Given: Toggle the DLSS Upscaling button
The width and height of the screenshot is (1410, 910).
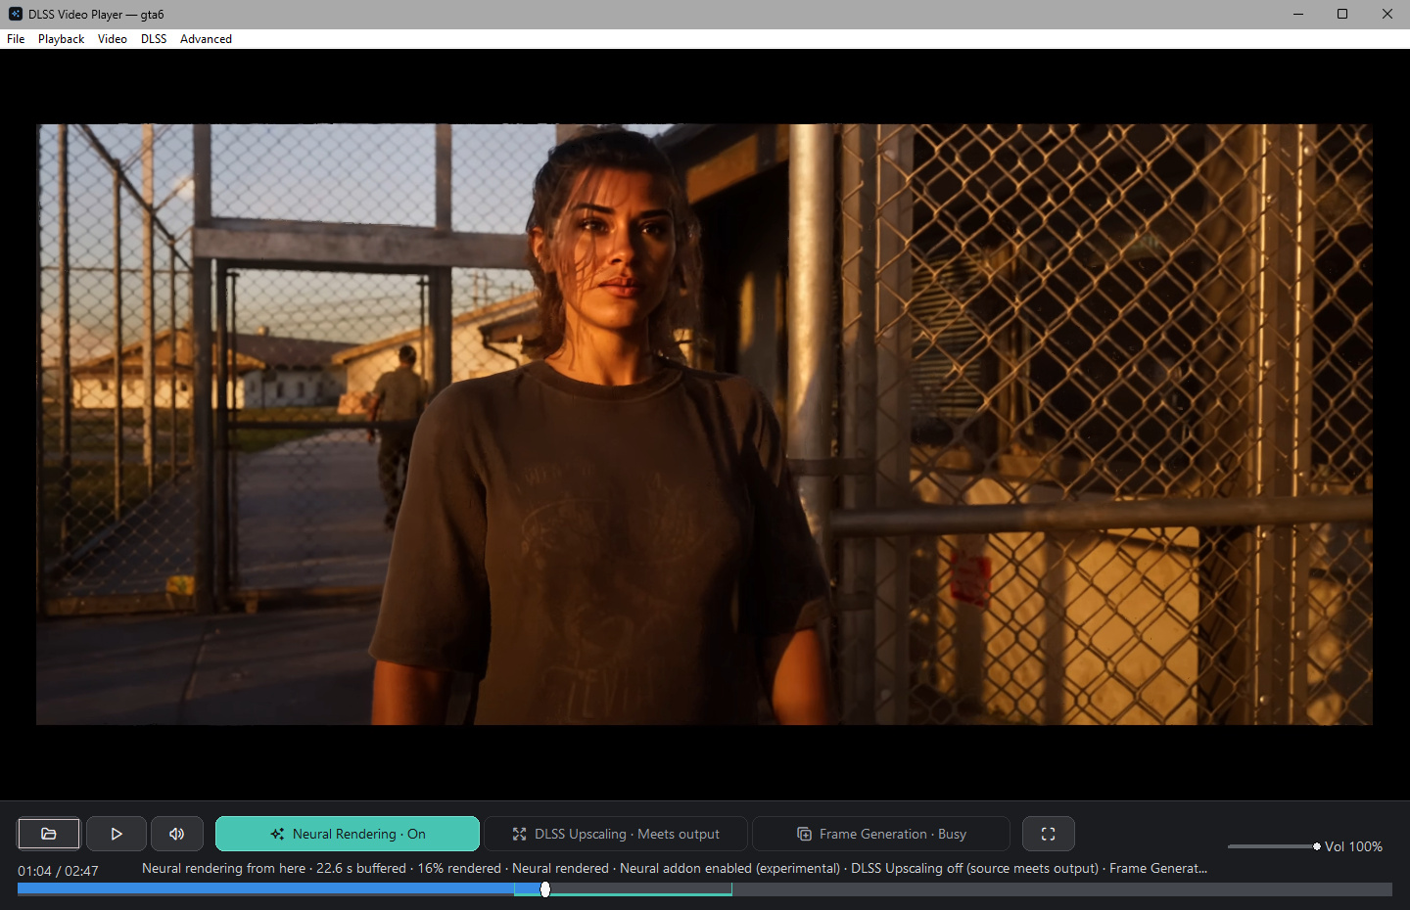Looking at the screenshot, I should click(x=616, y=834).
